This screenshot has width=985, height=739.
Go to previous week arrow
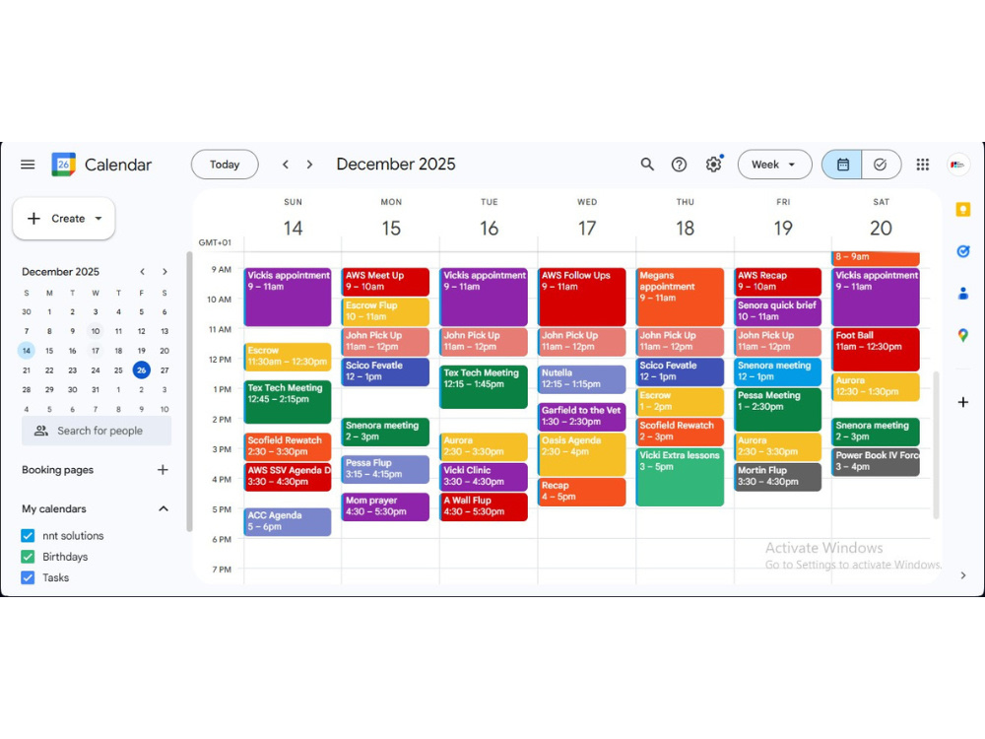pyautogui.click(x=286, y=165)
